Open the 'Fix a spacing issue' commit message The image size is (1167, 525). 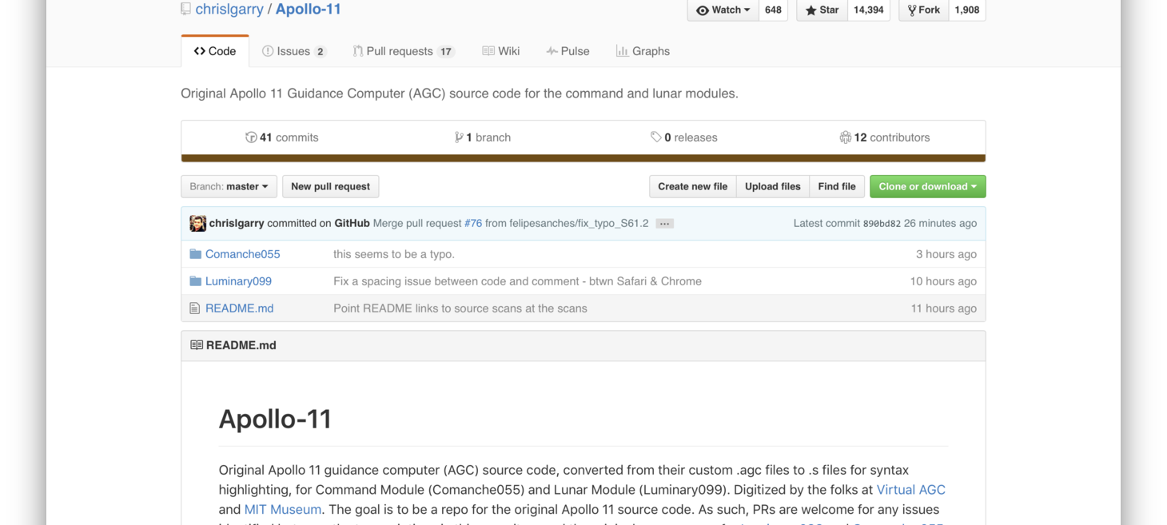pyautogui.click(x=517, y=281)
